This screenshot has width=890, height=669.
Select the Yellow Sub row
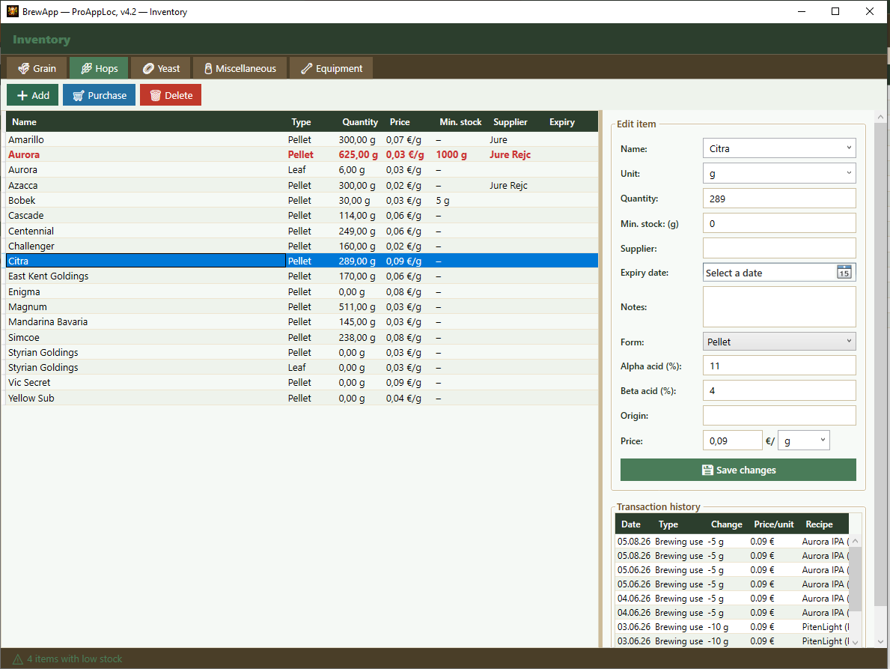[302, 398]
